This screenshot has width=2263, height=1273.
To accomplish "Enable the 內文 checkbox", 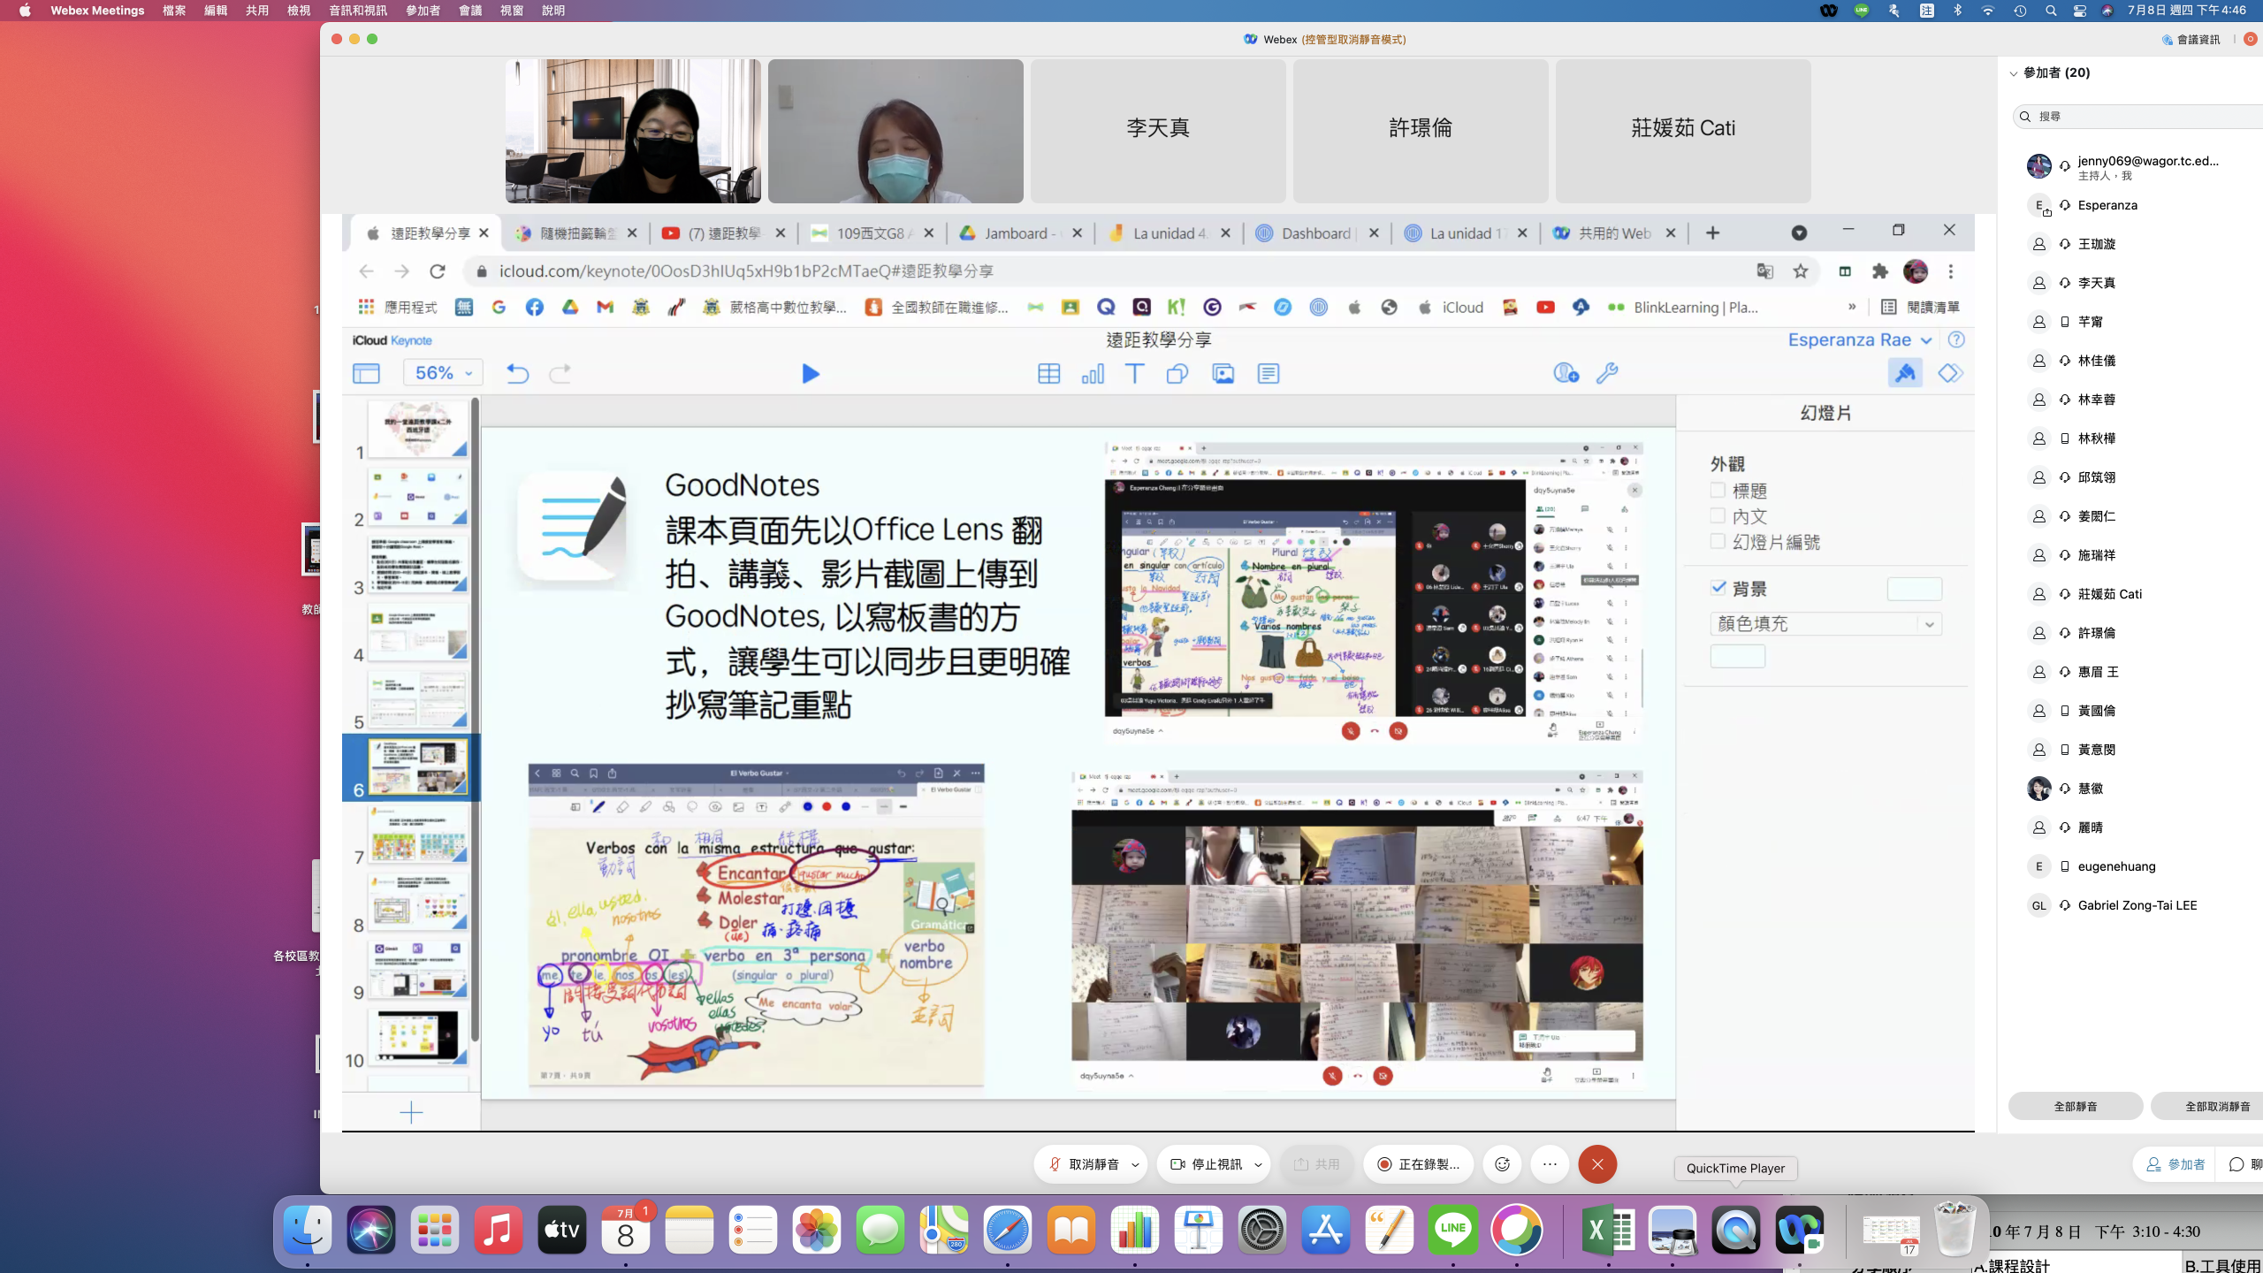I will pyautogui.click(x=1718, y=515).
